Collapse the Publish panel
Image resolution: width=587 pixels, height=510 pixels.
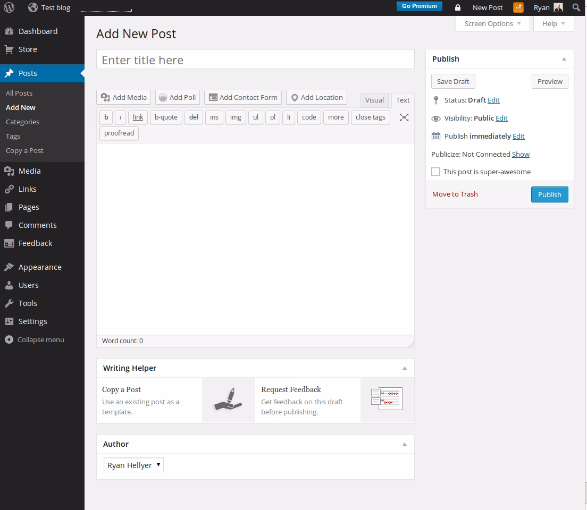(x=564, y=59)
